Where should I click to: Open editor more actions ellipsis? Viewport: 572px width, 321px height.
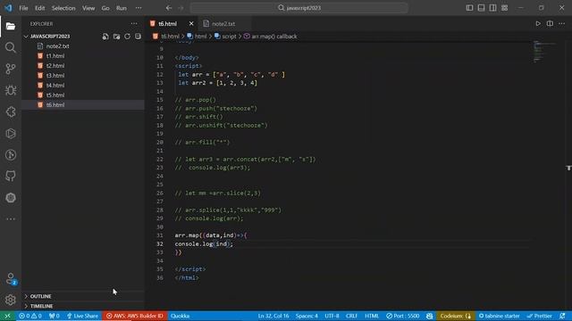click(x=561, y=24)
